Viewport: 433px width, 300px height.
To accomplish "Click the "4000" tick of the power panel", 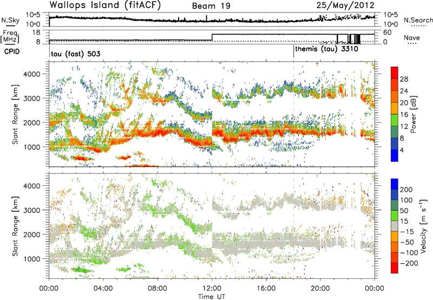I will (x=31, y=74).
